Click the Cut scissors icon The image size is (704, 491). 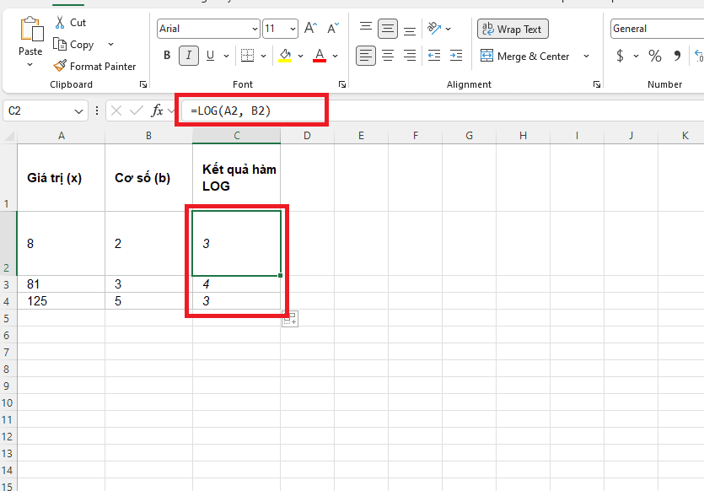pos(60,23)
